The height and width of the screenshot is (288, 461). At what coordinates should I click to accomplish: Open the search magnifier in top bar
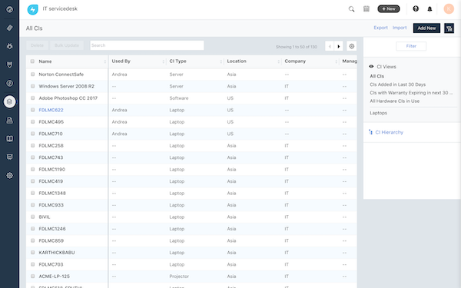[351, 9]
